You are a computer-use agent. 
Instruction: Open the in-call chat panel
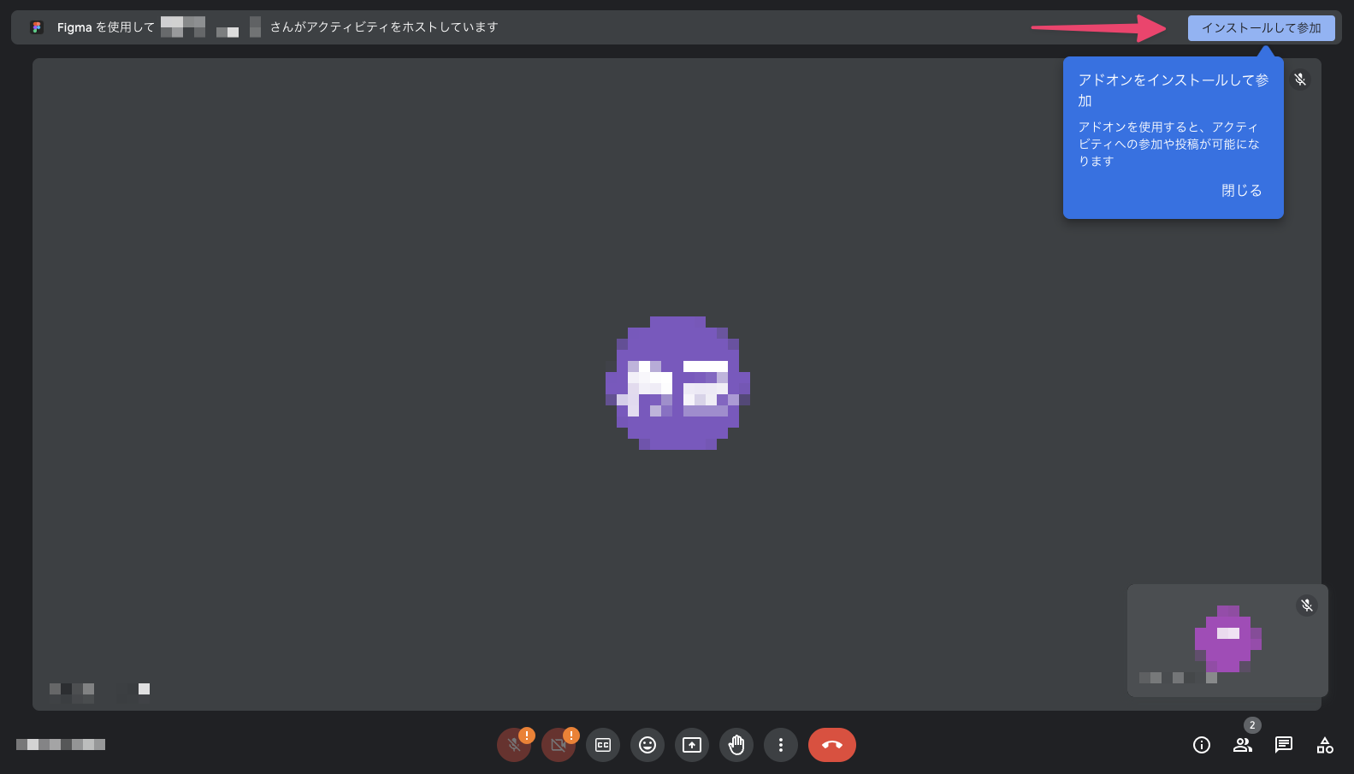(x=1284, y=745)
